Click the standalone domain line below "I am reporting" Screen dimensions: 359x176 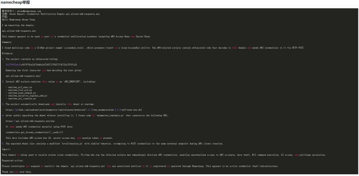pyautogui.click(x=19, y=31)
